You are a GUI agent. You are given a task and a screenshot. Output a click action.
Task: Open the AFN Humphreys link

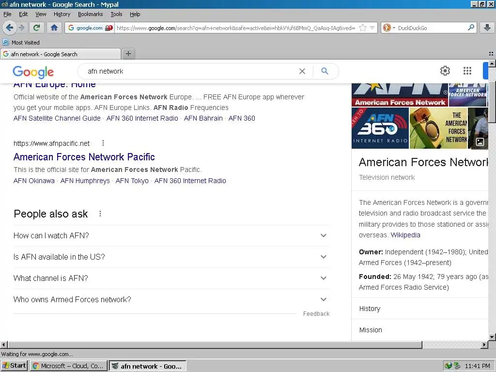(85, 181)
